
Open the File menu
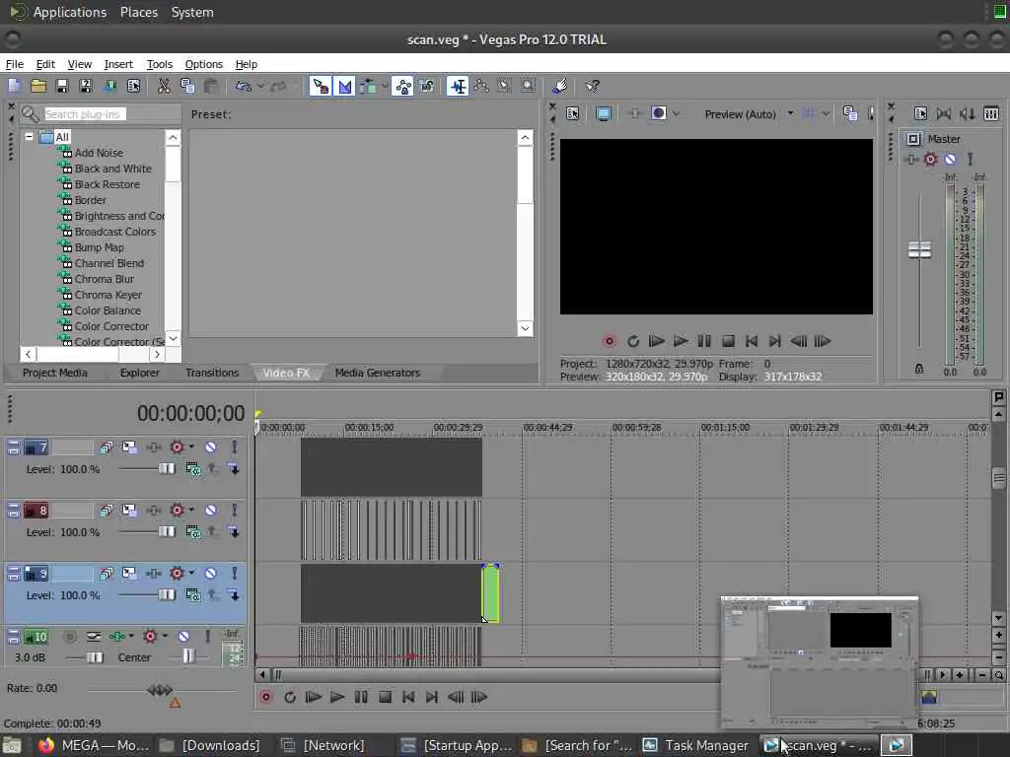tap(14, 64)
